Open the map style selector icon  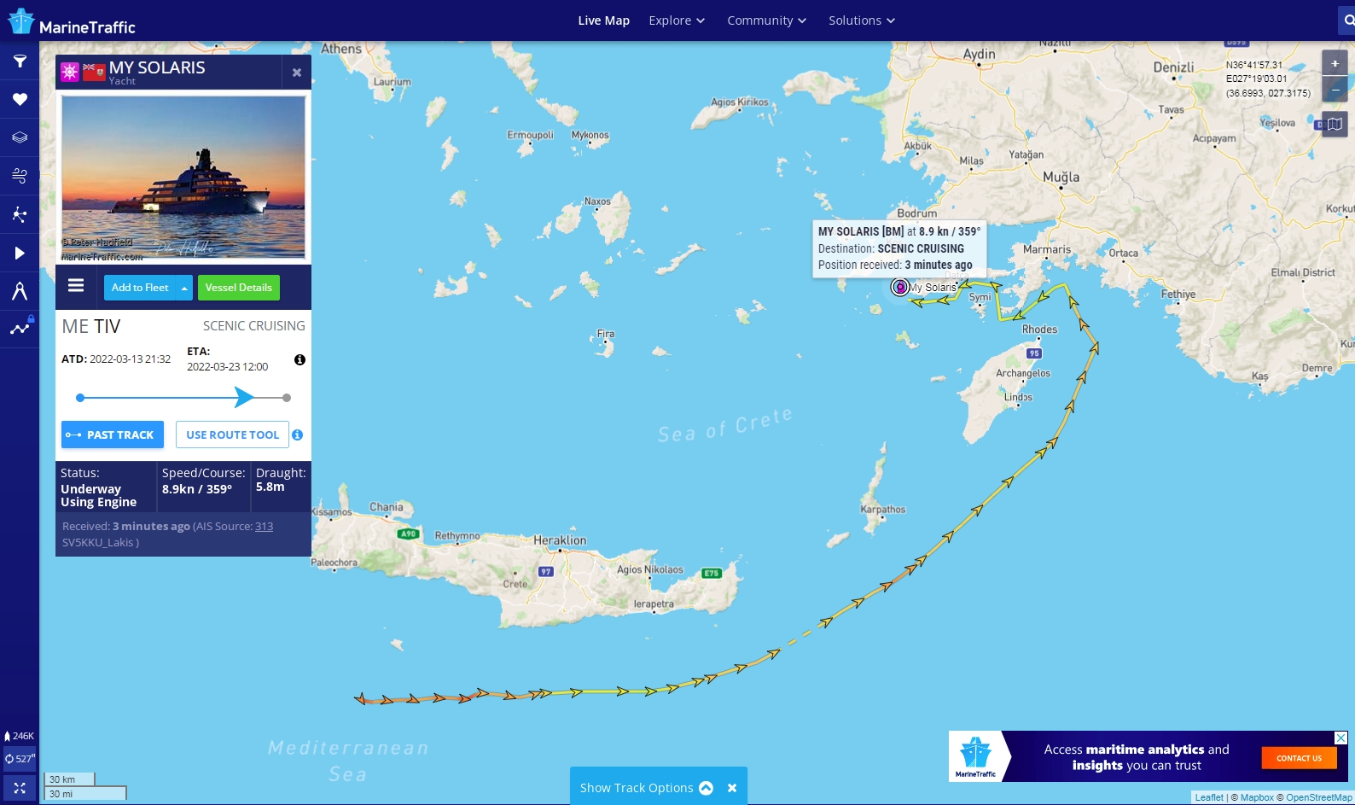point(1335,125)
